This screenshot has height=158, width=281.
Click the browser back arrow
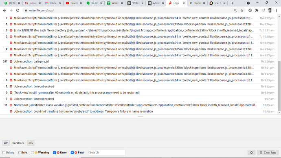(4, 11)
